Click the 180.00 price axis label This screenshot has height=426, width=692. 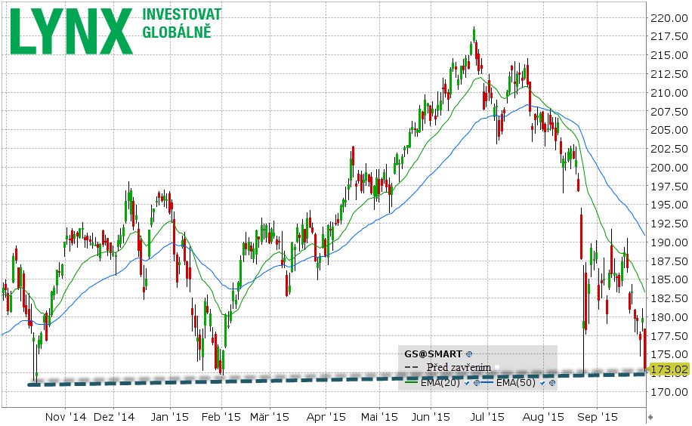point(669,317)
